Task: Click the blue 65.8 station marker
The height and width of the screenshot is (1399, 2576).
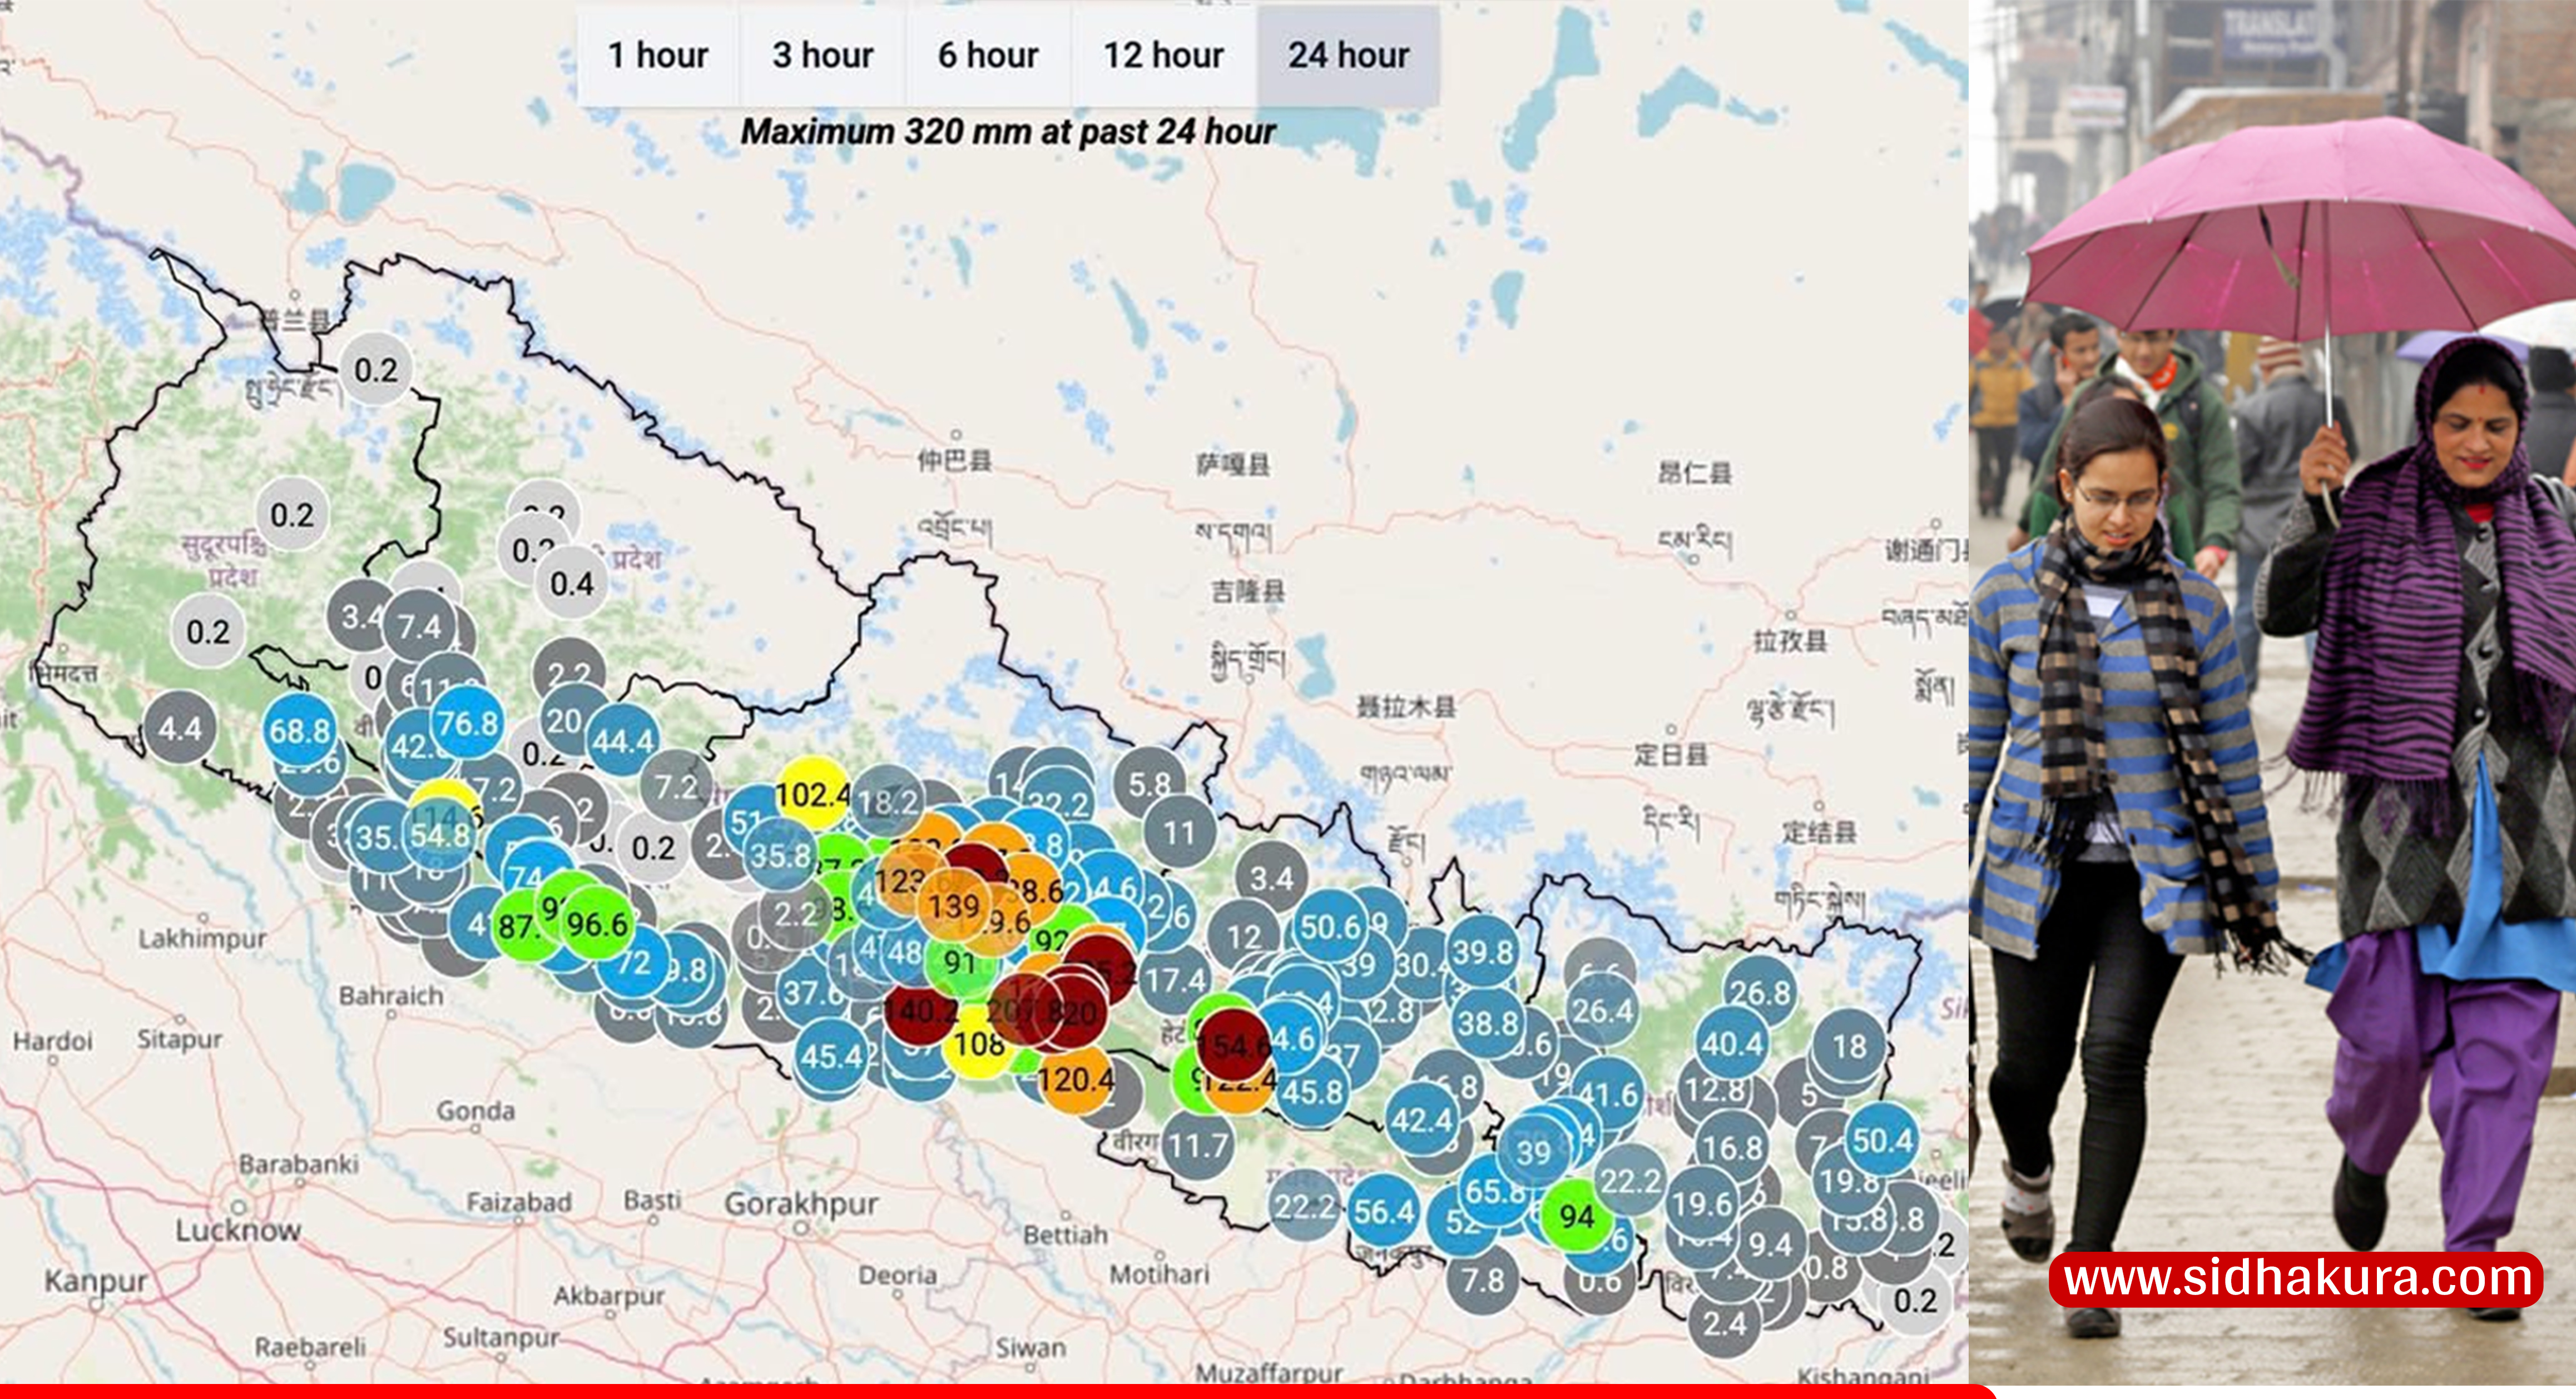Action: (1496, 1190)
